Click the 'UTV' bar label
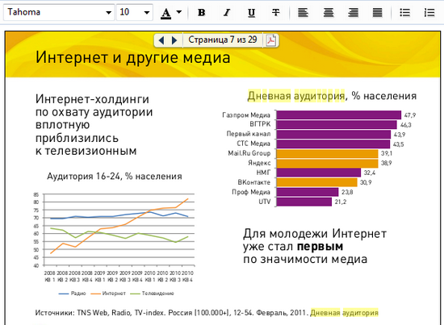Image resolution: width=444 pixels, height=325 pixels. pos(265,202)
